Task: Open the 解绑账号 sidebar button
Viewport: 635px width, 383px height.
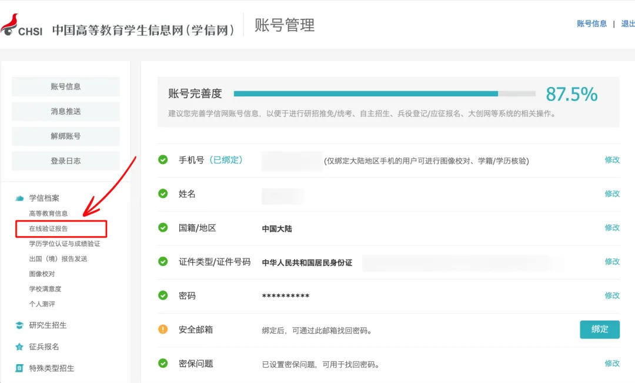Action: (66, 136)
